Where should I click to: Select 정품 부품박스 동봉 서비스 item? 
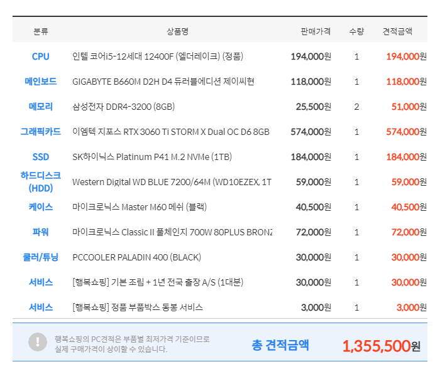click(138, 307)
